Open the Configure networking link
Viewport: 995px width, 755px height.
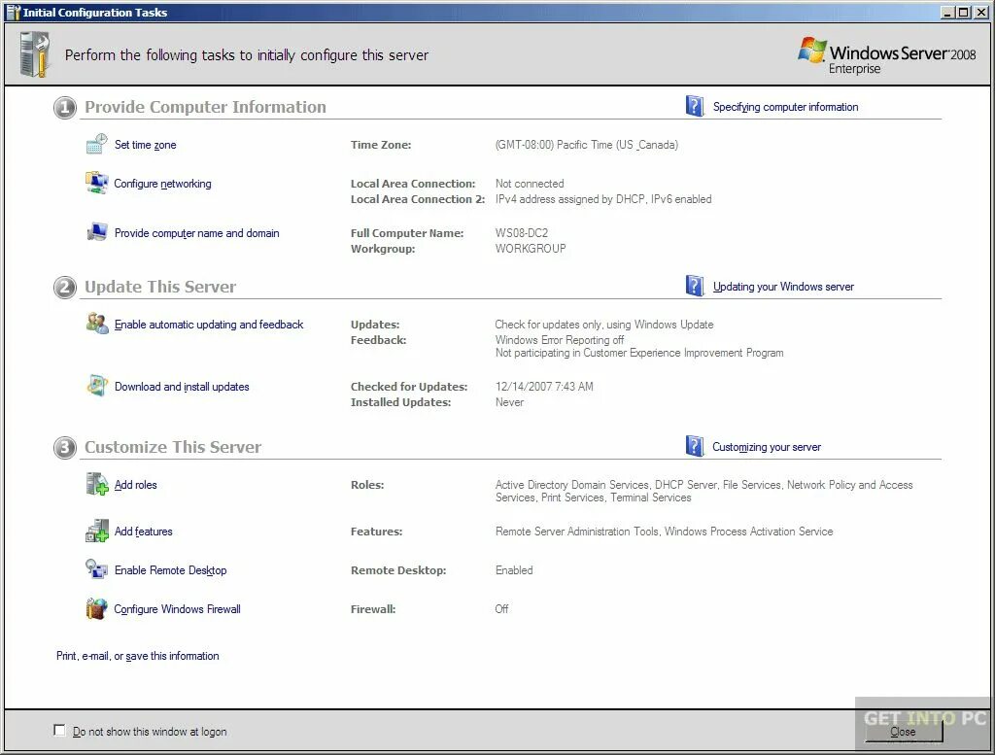[x=162, y=184]
